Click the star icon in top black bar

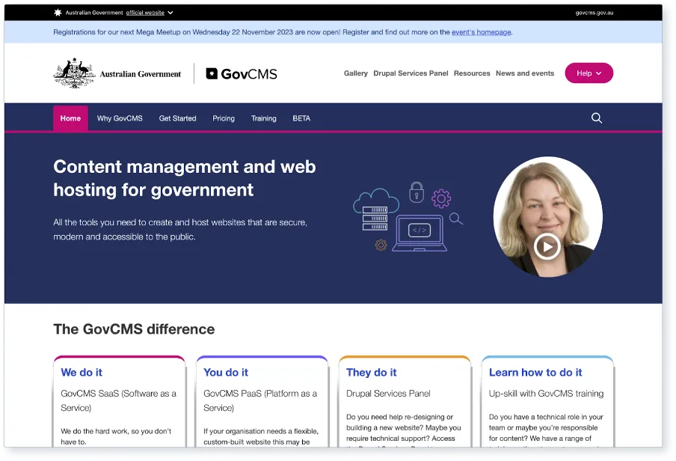pyautogui.click(x=58, y=13)
